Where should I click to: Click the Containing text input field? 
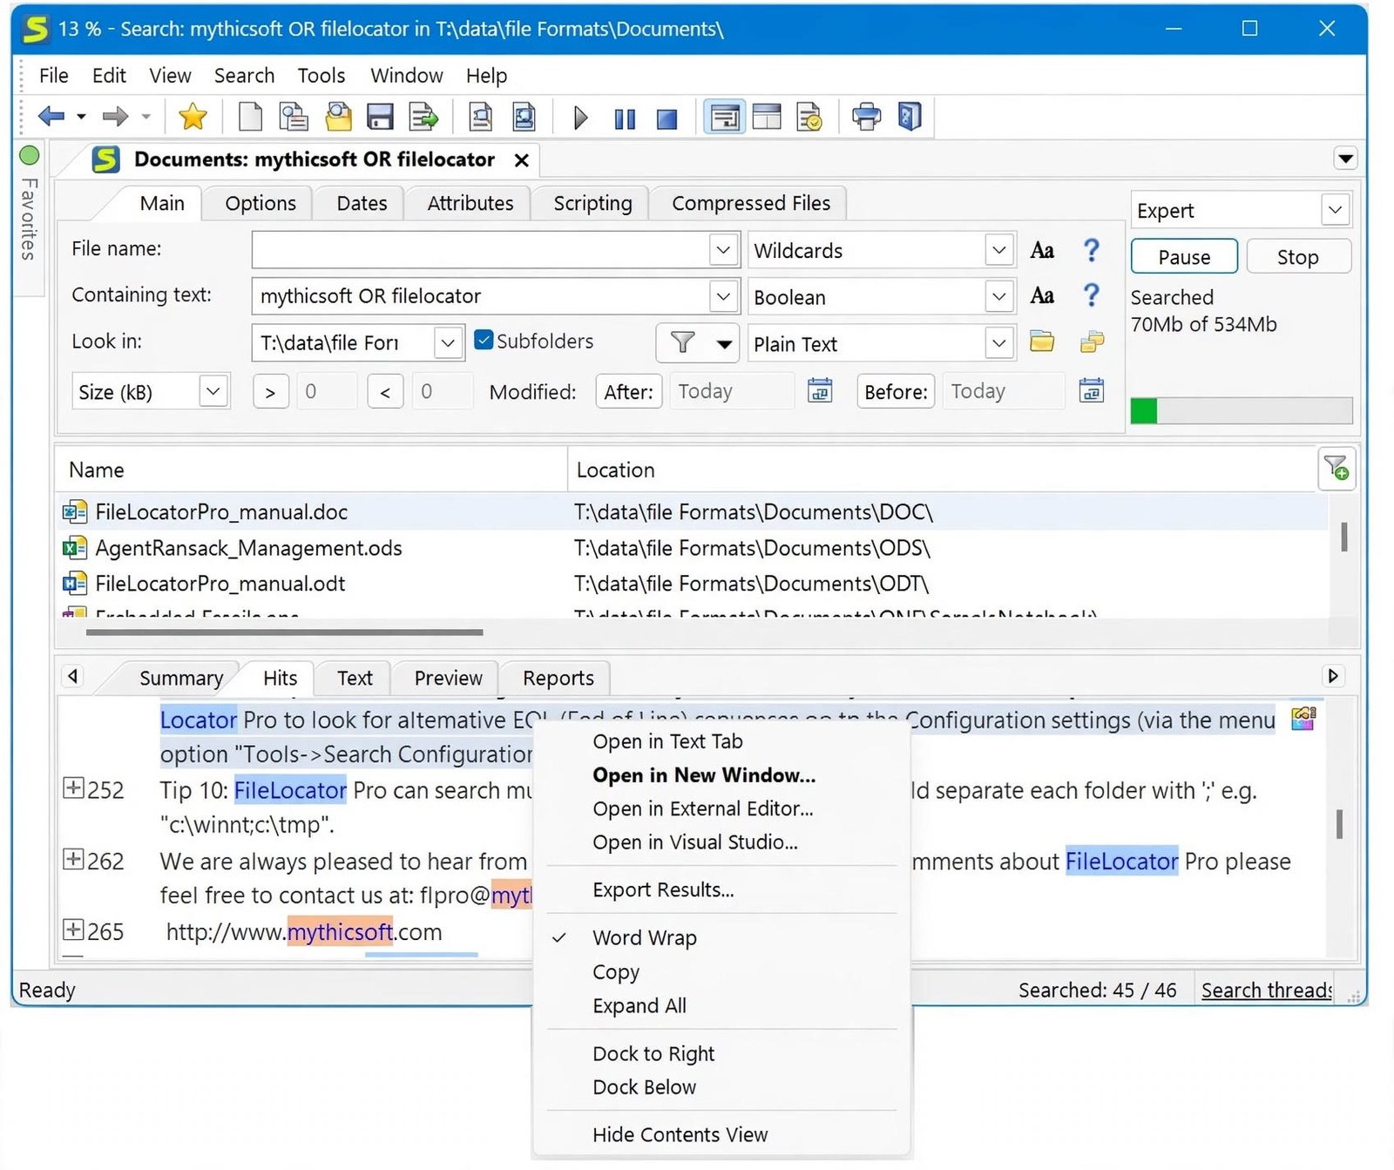[481, 296]
